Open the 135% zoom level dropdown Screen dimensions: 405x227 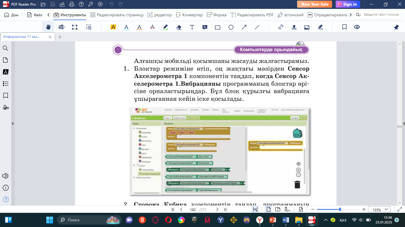click(379, 210)
